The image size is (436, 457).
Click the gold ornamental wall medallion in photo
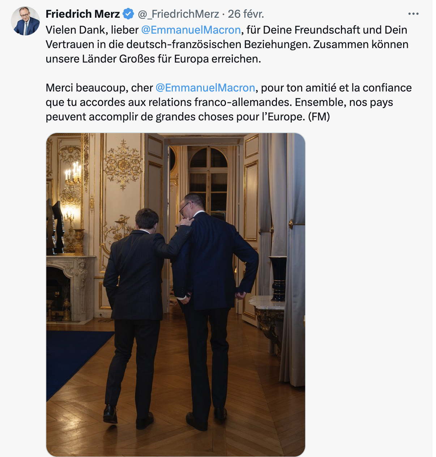coord(123,165)
